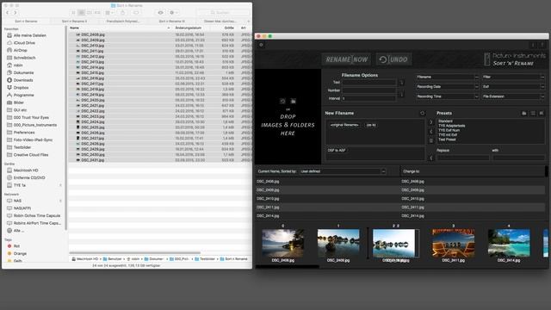Click DSC_2411.jpg in Change to column
Image resolution: width=551 pixels, height=310 pixels.
(x=412, y=207)
